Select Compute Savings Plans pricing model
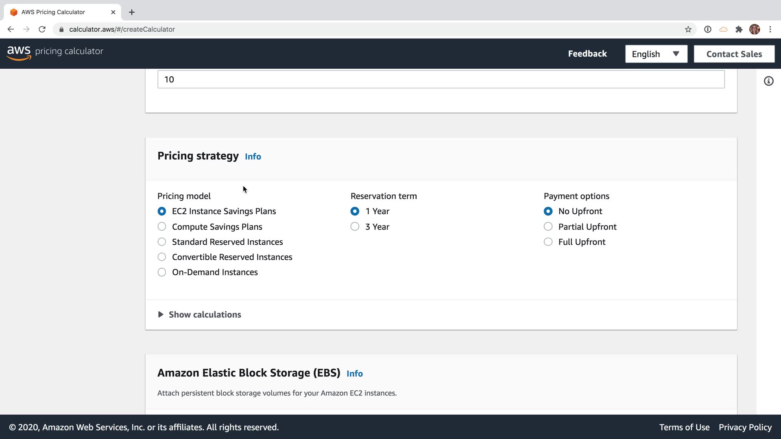The image size is (781, 439). pos(162,226)
